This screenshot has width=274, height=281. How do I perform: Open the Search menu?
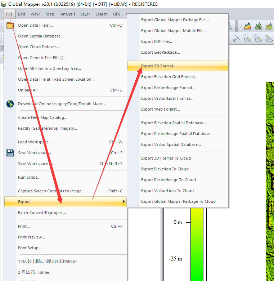(x=102, y=14)
